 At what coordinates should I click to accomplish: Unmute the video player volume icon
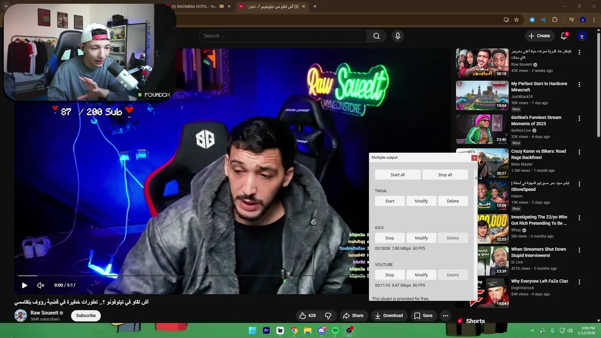click(x=41, y=285)
